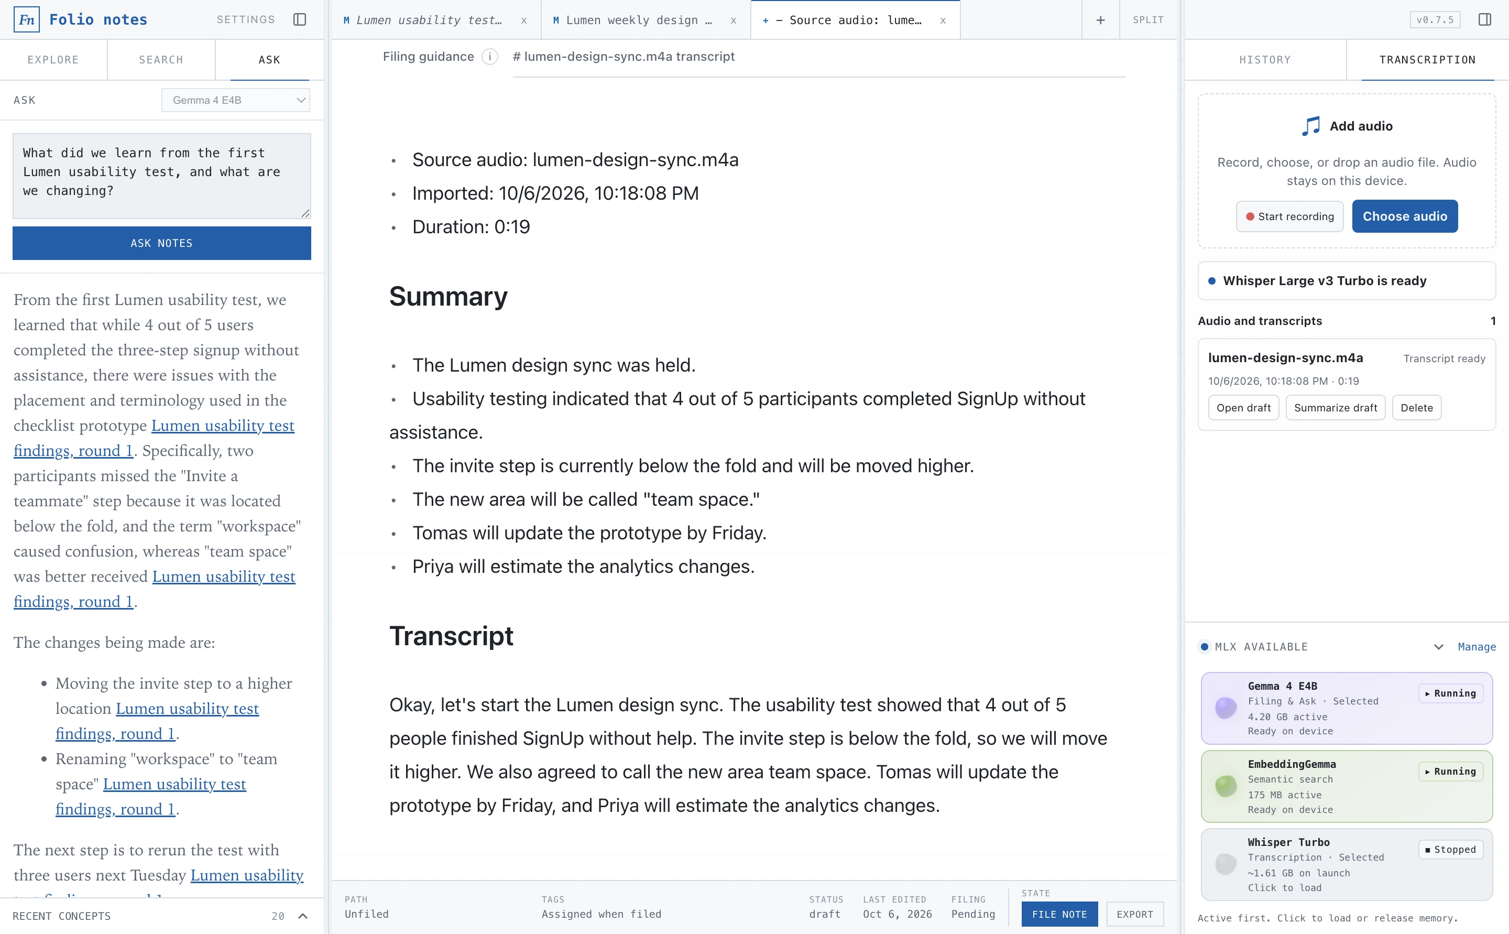
Task: Toggle the left sidebar panel icon
Action: [300, 20]
